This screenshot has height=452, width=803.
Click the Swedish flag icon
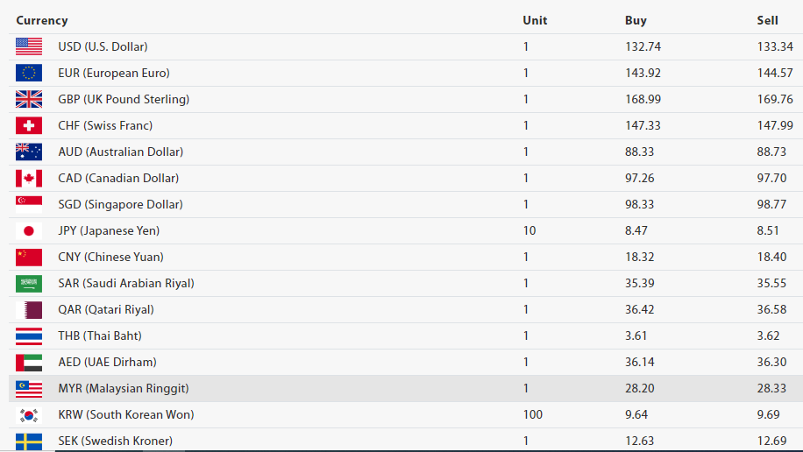pyautogui.click(x=28, y=441)
